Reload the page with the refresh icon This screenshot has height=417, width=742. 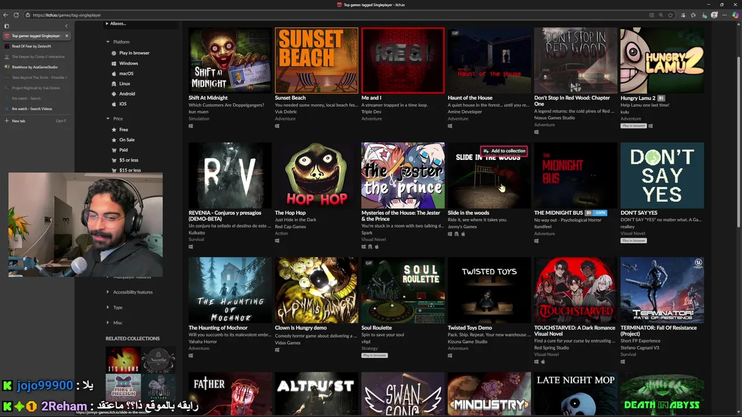[16, 15]
